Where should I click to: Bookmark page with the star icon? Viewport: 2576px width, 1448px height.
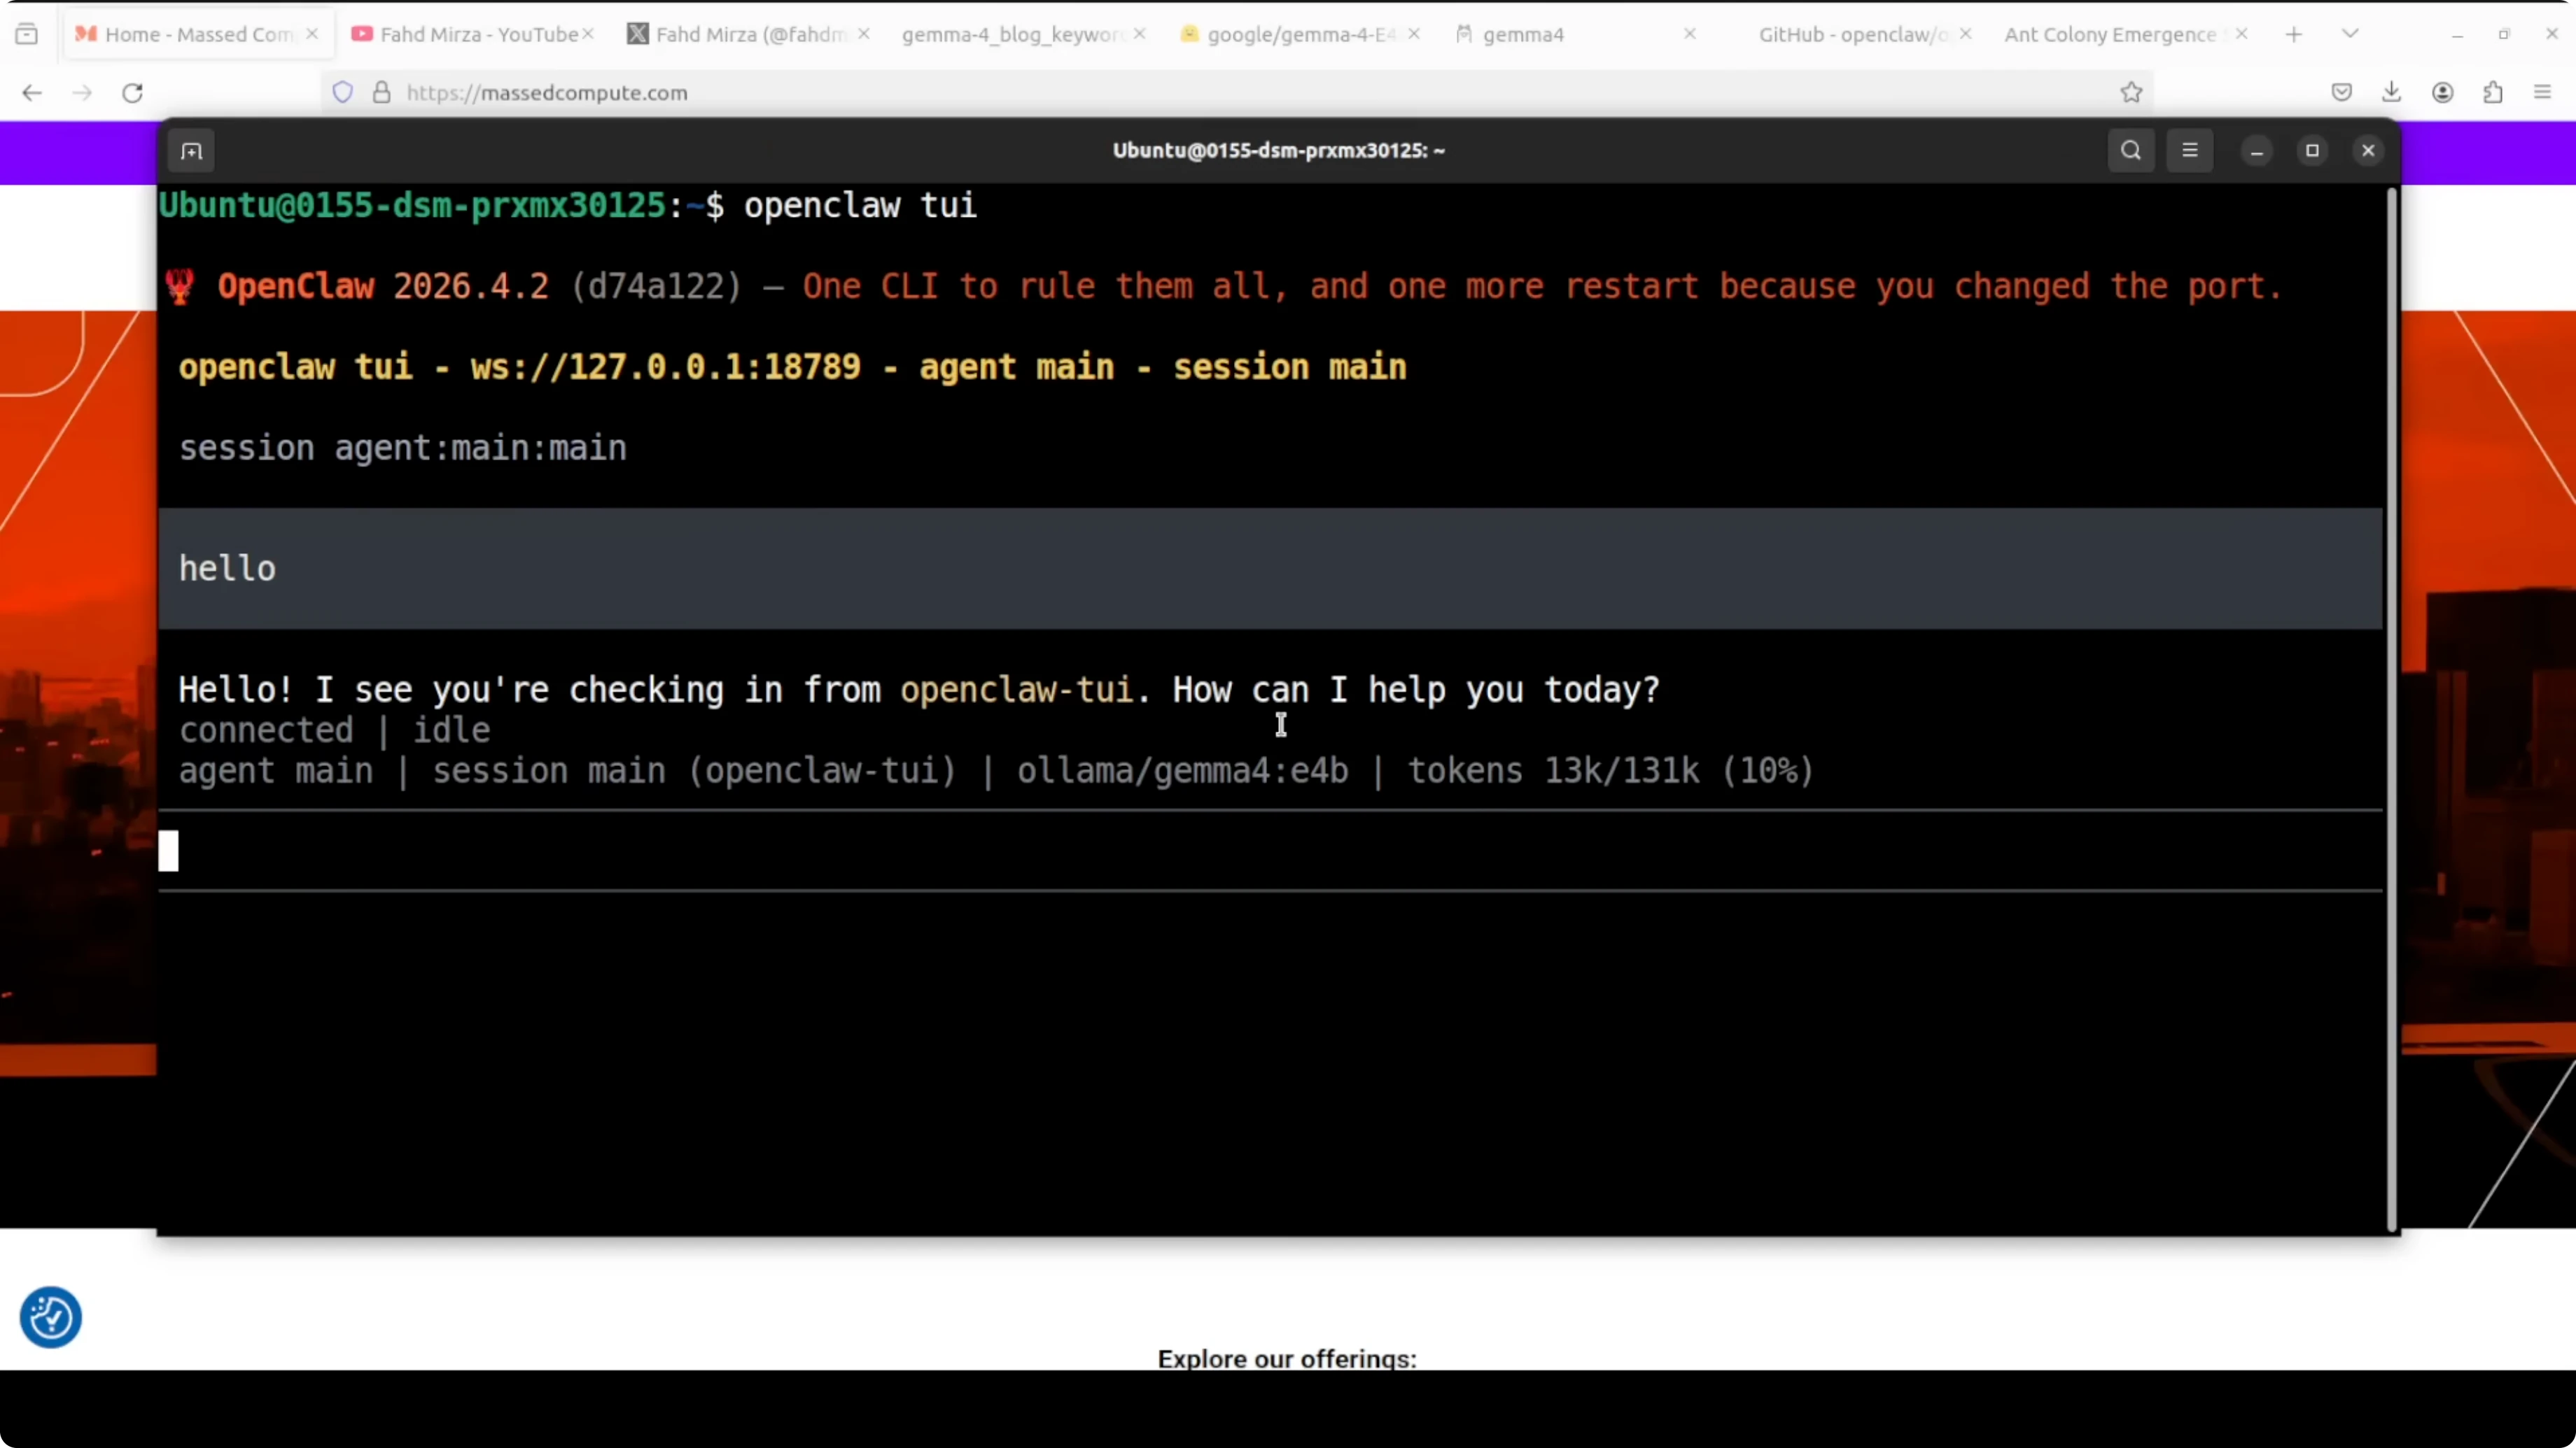pyautogui.click(x=2131, y=93)
